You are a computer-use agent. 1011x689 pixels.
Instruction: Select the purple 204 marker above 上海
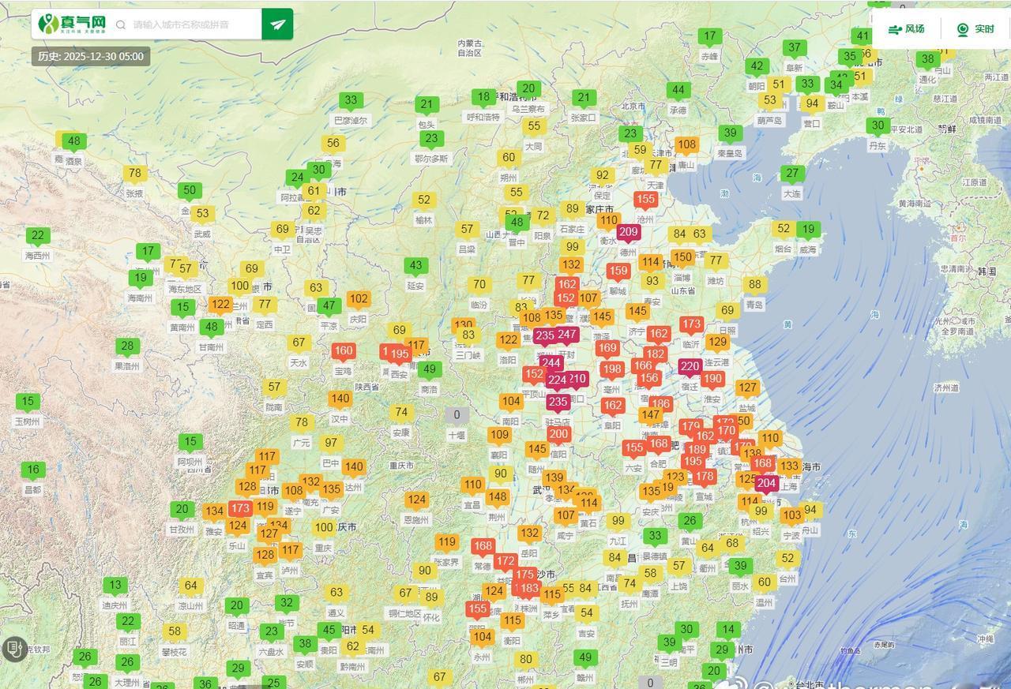(x=766, y=484)
